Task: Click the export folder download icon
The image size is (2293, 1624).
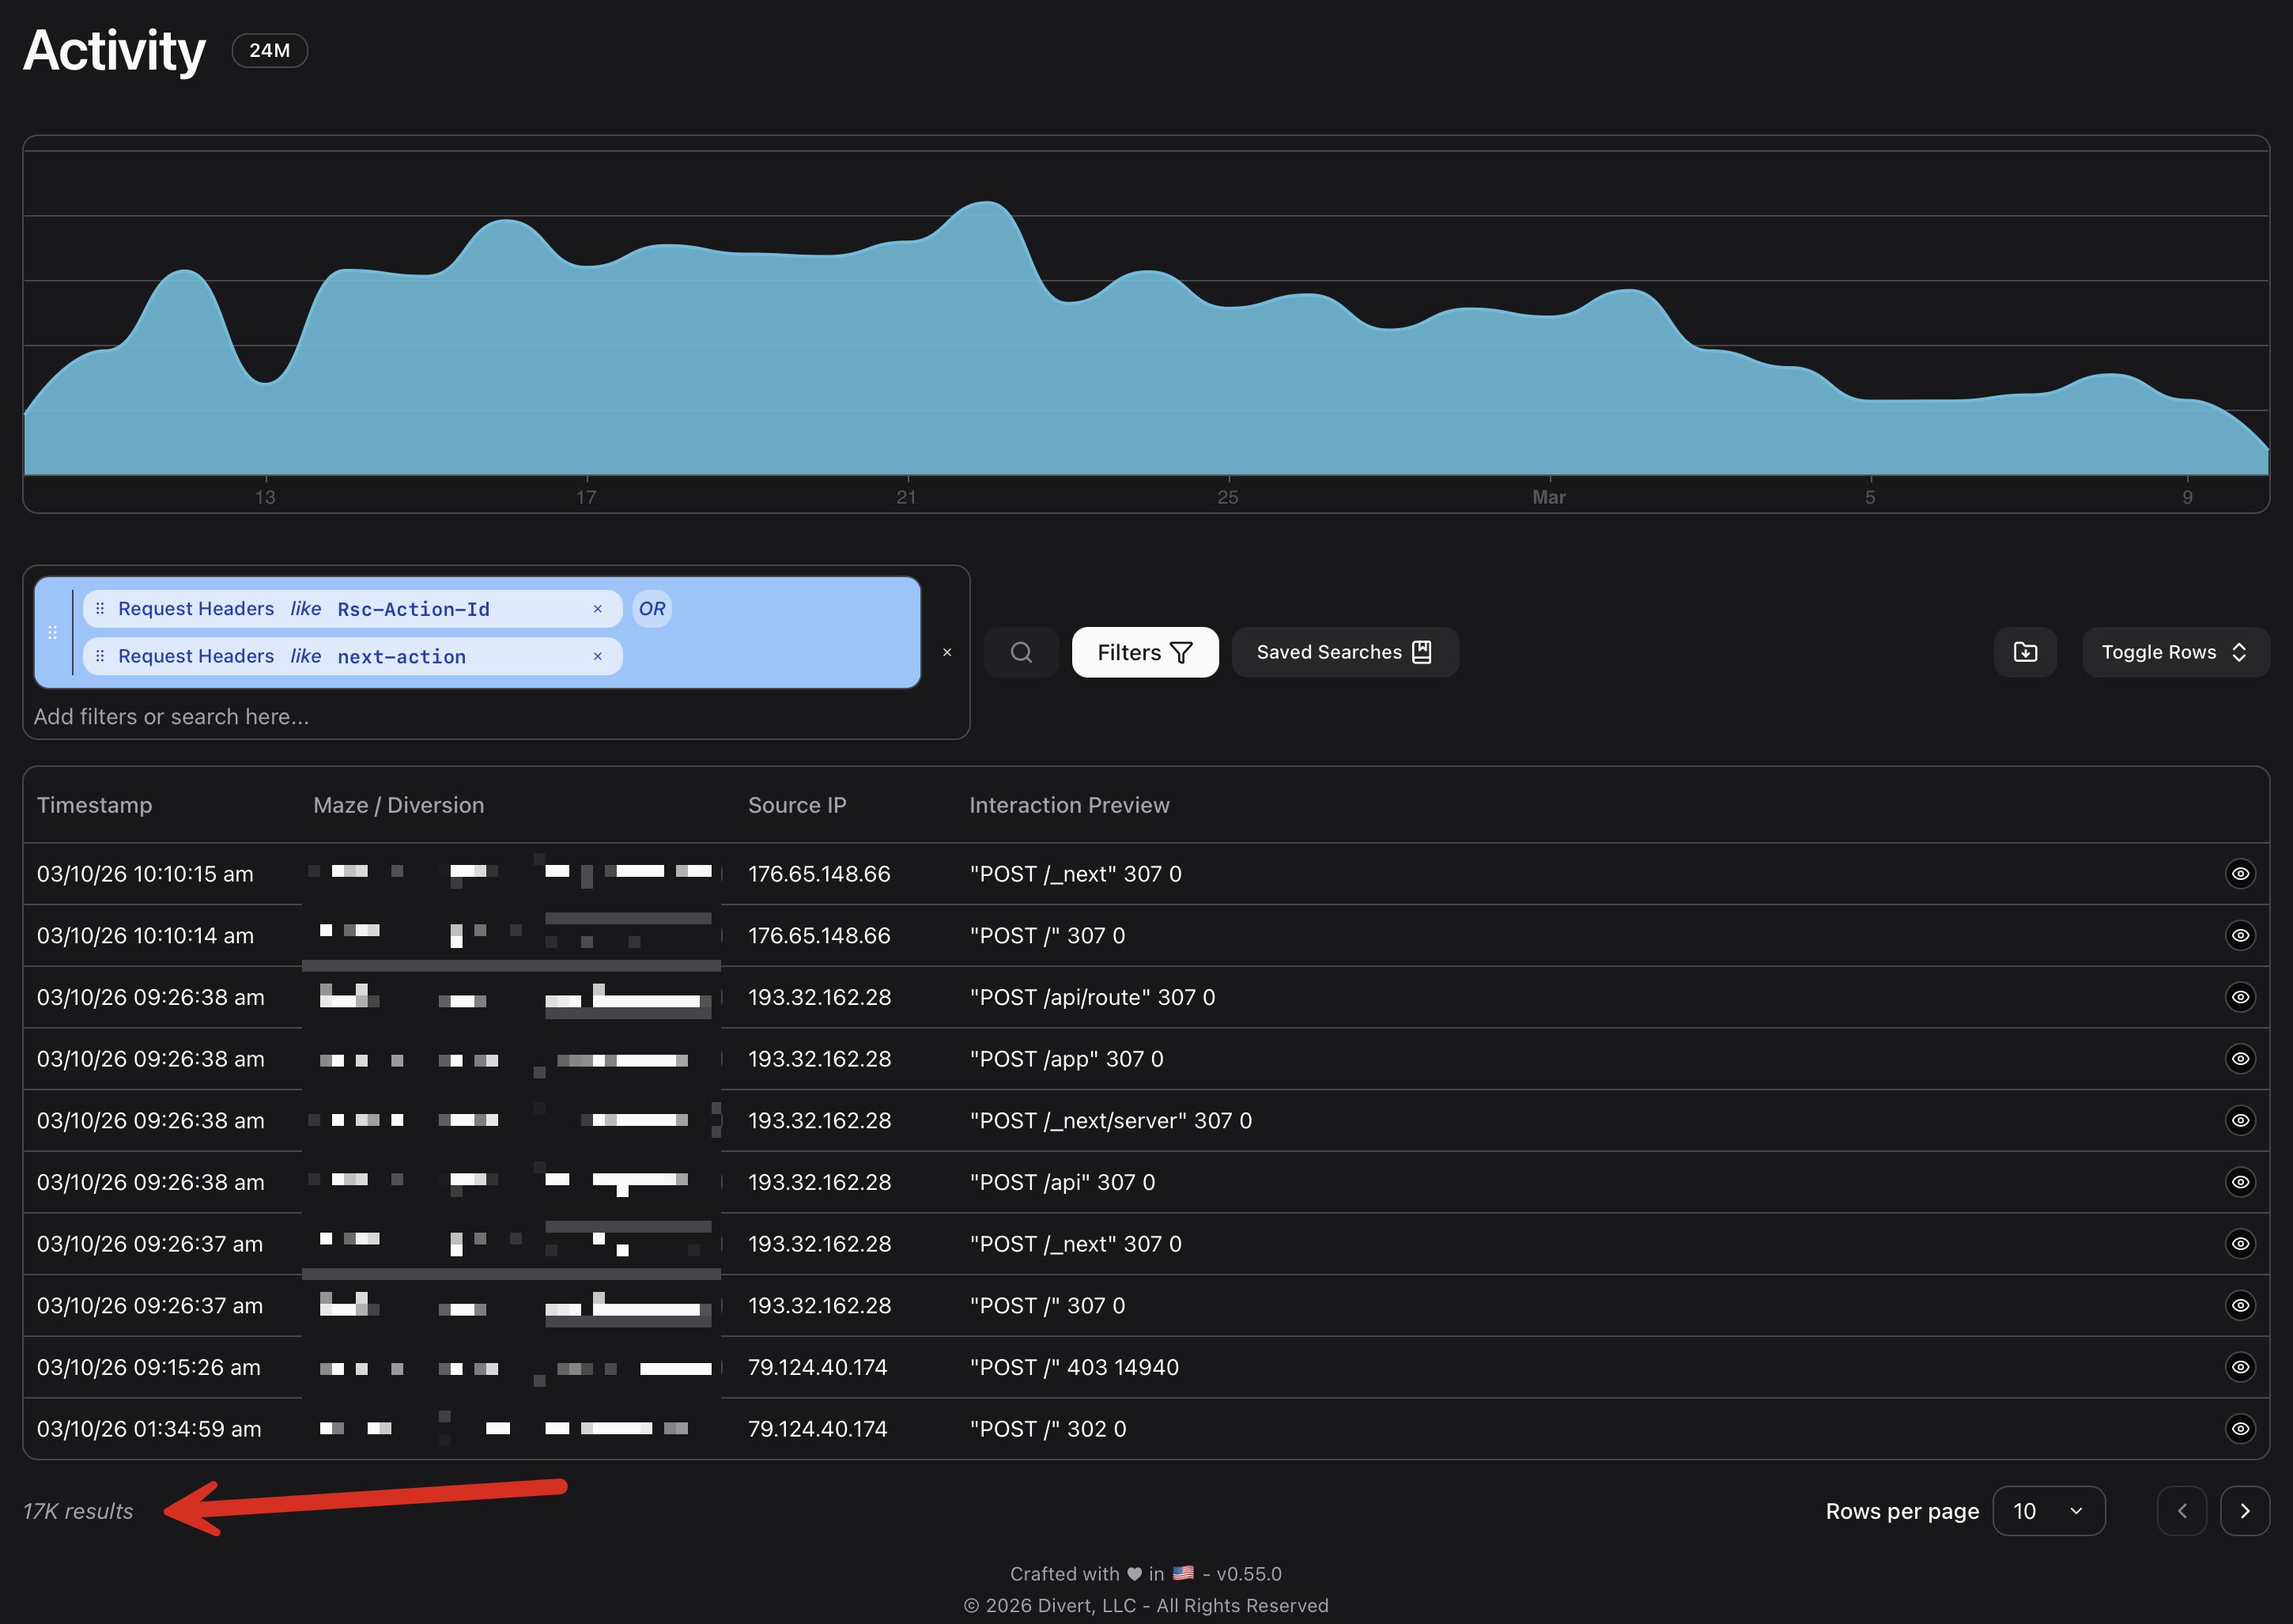Action: tap(2025, 652)
